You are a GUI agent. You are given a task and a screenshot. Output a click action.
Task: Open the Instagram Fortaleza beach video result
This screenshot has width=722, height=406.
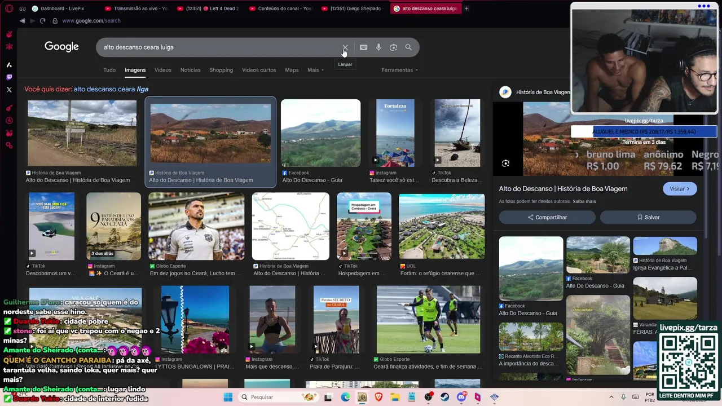point(395,133)
